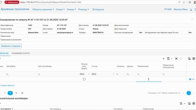Click page number 1 in the pager
Image resolution: width=196 pixels, height=110 pixels.
click(189, 93)
